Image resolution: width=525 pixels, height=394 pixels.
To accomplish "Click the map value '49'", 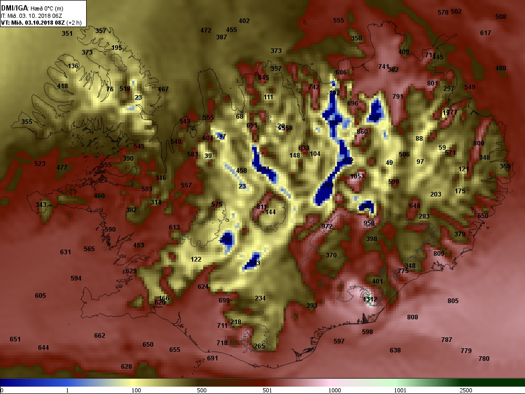I will point(389,163).
